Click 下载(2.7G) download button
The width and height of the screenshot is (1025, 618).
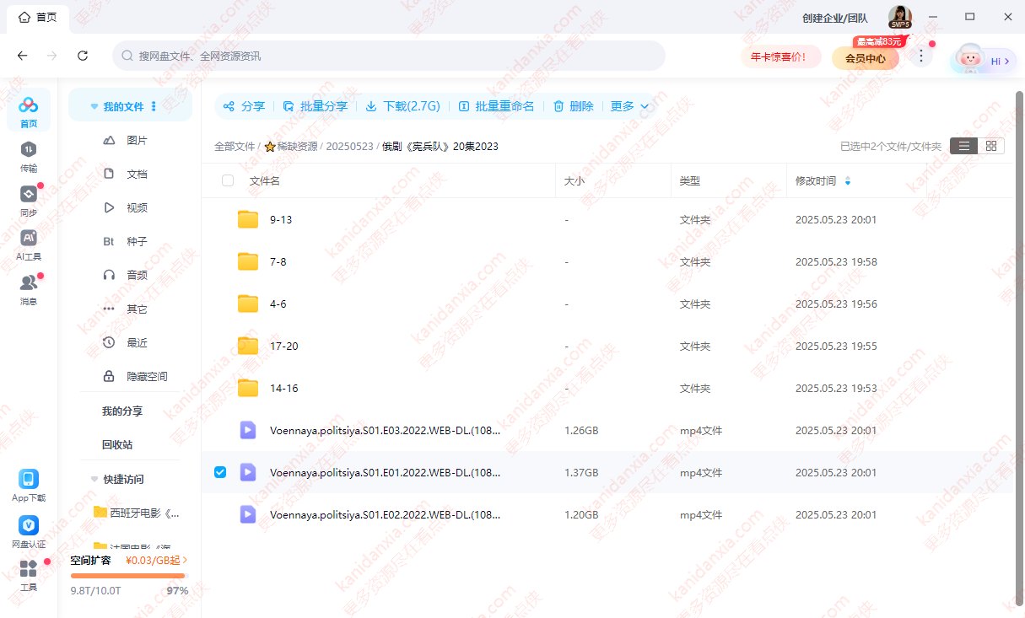[x=402, y=106]
